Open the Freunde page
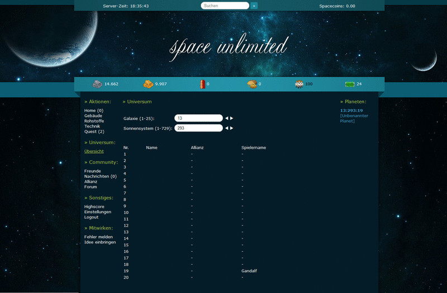The height and width of the screenshot is (293, 447). tap(93, 171)
